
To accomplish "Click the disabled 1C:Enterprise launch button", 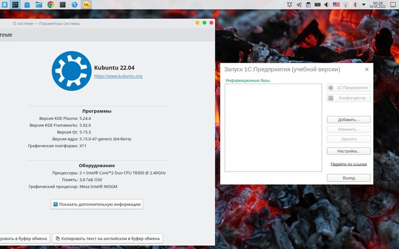I will coord(349,88).
